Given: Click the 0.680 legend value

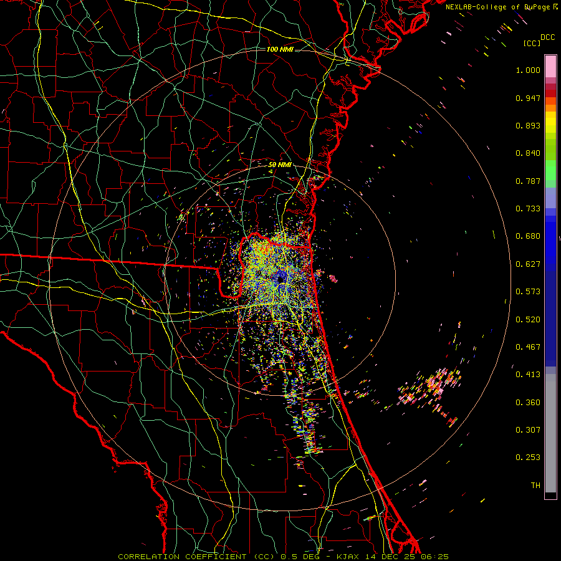Looking at the screenshot, I should pyautogui.click(x=528, y=236).
